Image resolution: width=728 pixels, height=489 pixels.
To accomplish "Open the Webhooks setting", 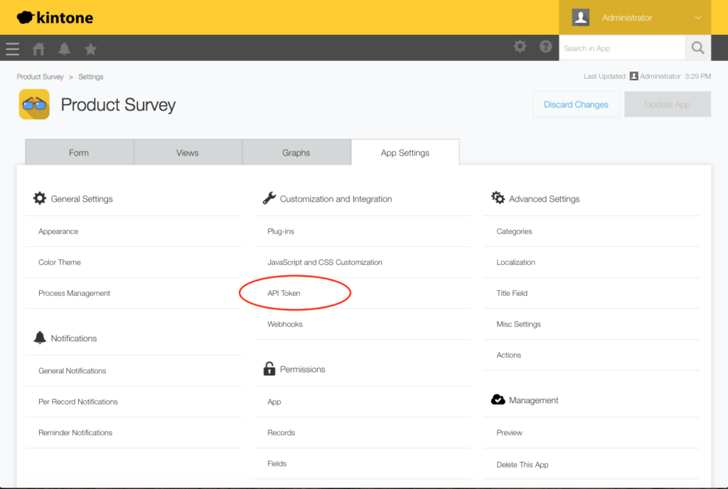I will pyautogui.click(x=285, y=324).
